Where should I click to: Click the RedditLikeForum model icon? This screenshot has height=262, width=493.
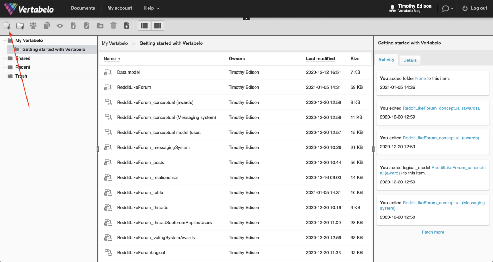tap(108, 87)
